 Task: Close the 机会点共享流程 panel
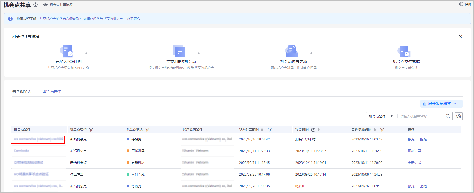460,37
